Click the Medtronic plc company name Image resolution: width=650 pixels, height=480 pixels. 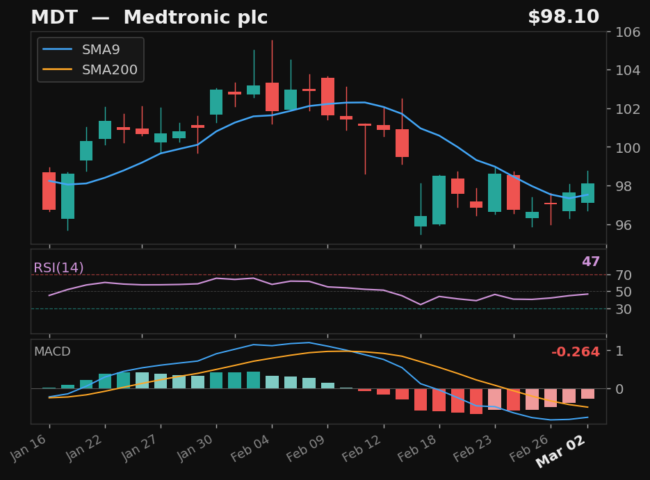pyautogui.click(x=195, y=17)
